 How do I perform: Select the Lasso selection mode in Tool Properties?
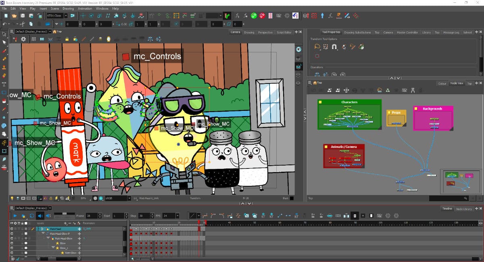tap(317, 47)
